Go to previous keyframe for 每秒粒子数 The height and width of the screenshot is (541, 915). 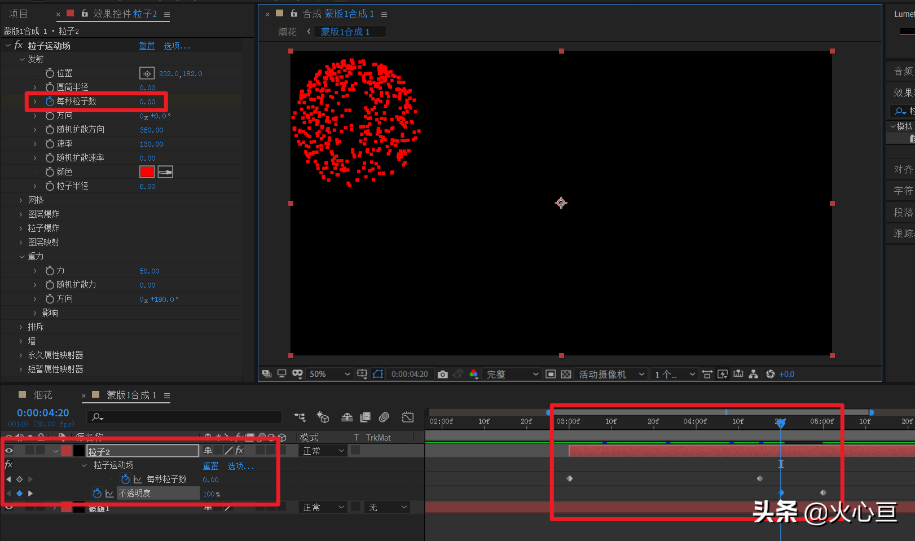[8, 480]
